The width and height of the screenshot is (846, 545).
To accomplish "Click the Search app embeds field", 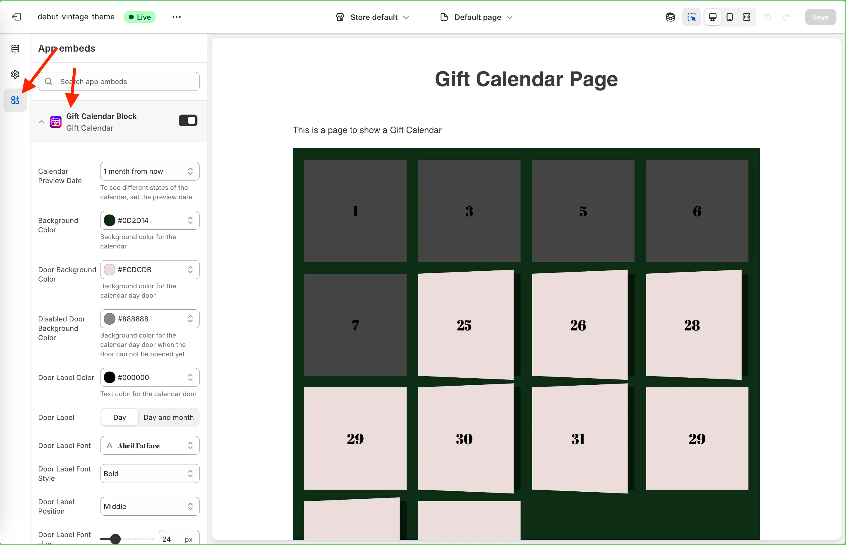I will click(x=119, y=82).
